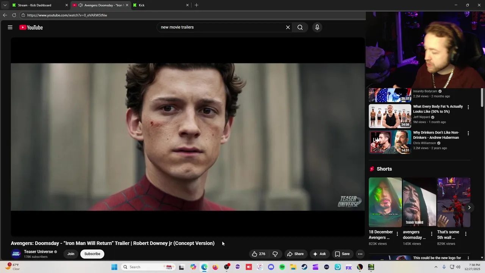This screenshot has width=485, height=273.
Task: Click the YouTube logo to go home
Action: [31, 27]
